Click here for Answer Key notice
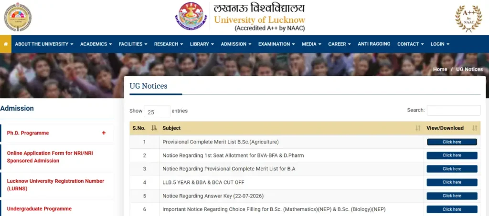This screenshot has width=489, height=216. 452,196
